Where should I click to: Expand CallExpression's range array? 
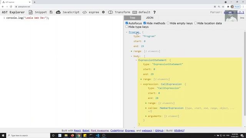[x=146, y=103]
